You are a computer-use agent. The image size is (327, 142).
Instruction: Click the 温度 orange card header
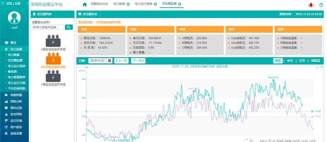(298, 29)
